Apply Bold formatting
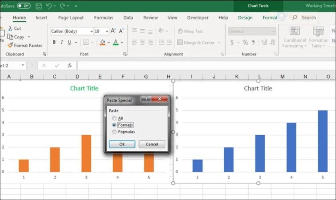Viewport: 336px width, 200px height. [54, 42]
